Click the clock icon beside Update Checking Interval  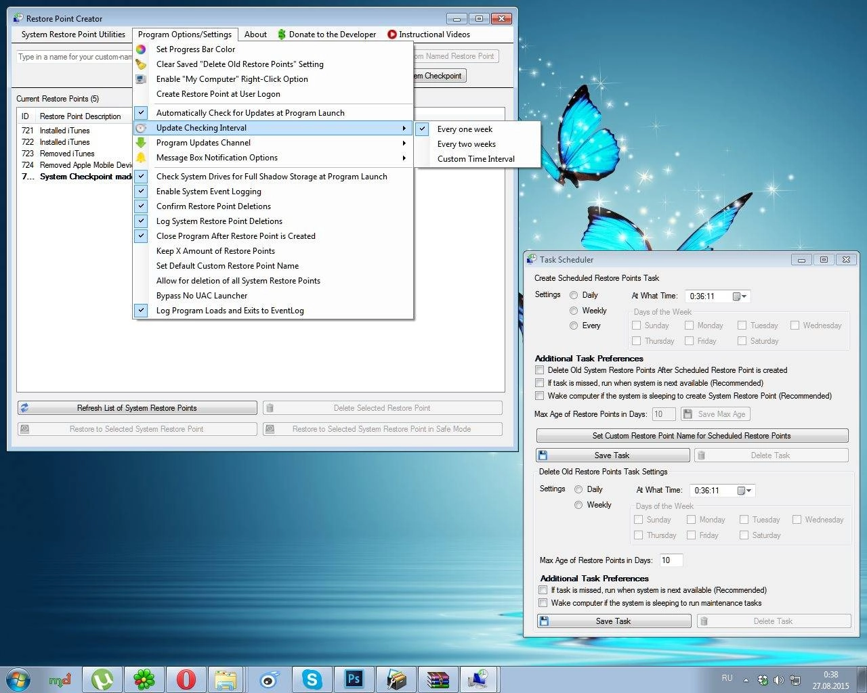click(141, 128)
